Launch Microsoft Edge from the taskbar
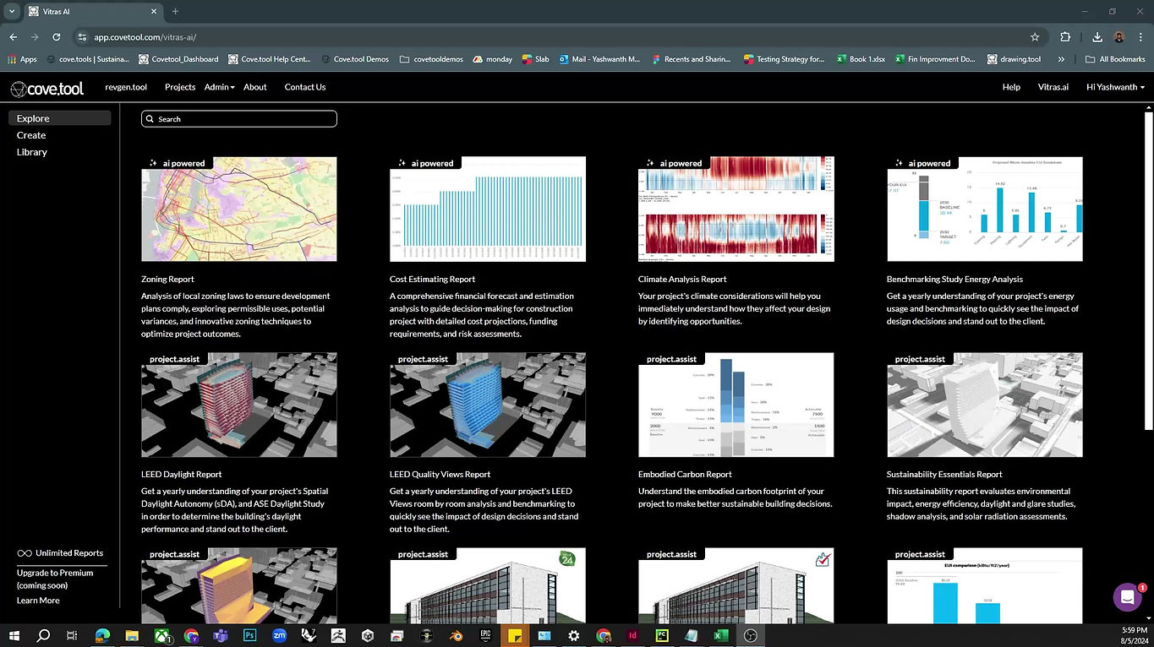Screen dimensions: 1154x647 click(x=102, y=635)
